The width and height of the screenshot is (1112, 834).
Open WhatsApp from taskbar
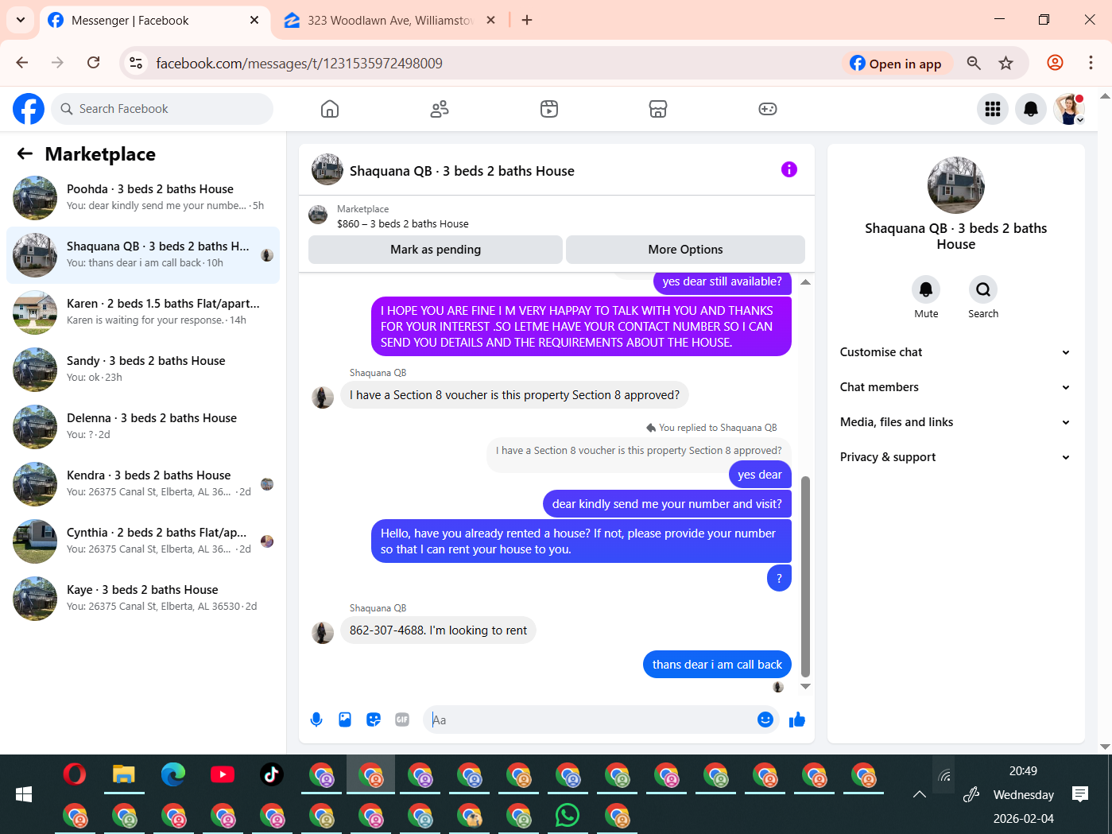tap(568, 815)
